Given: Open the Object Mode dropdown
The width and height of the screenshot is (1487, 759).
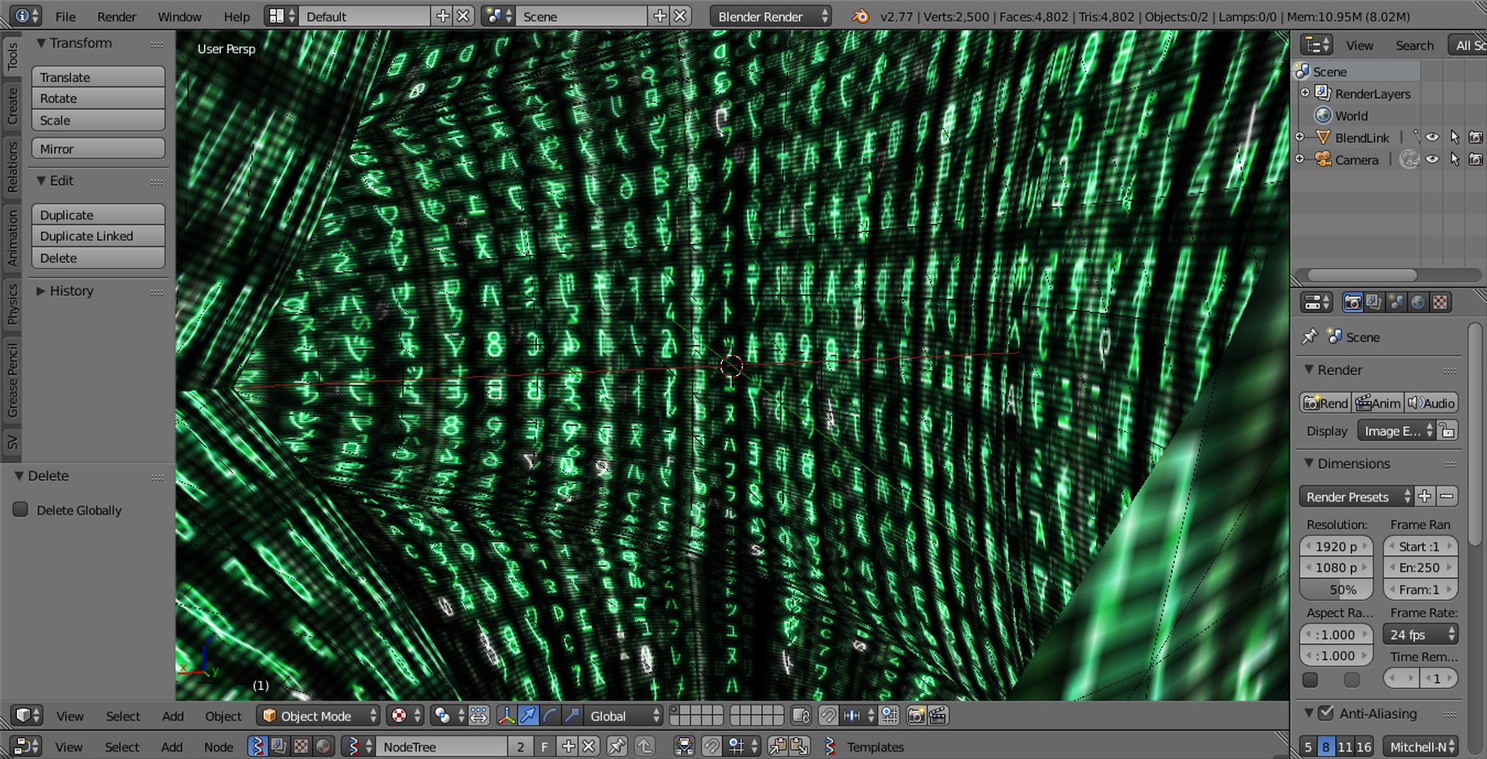Looking at the screenshot, I should pyautogui.click(x=319, y=716).
